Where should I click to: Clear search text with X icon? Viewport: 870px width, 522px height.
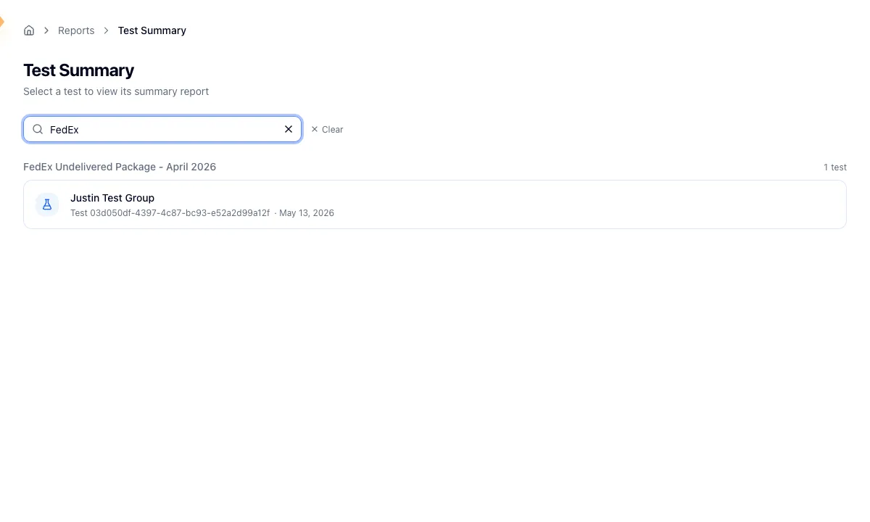pyautogui.click(x=289, y=129)
